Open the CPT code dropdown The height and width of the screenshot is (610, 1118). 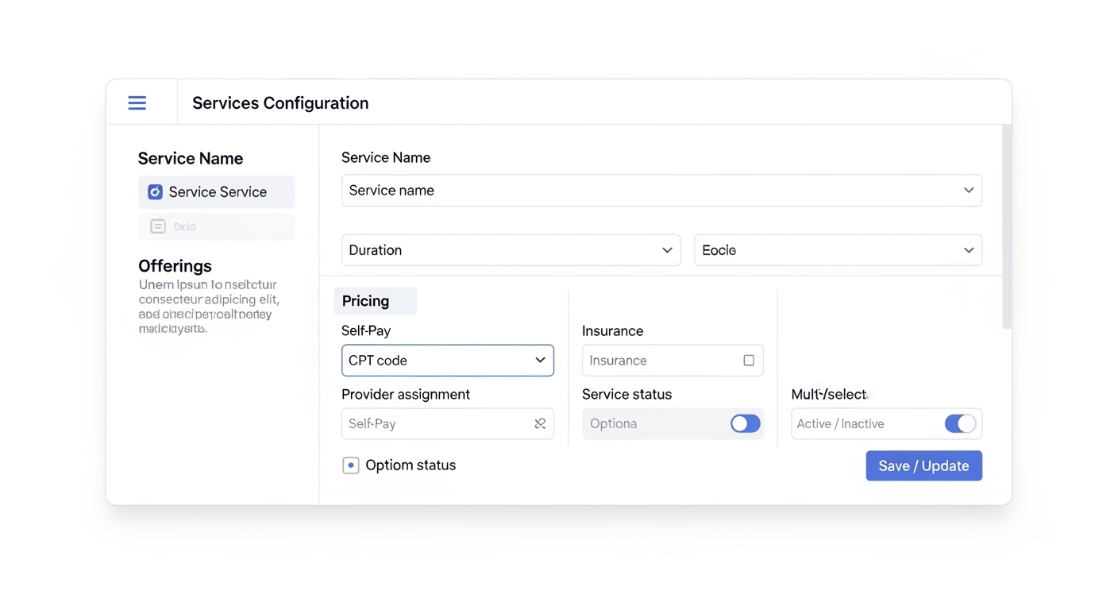(447, 361)
